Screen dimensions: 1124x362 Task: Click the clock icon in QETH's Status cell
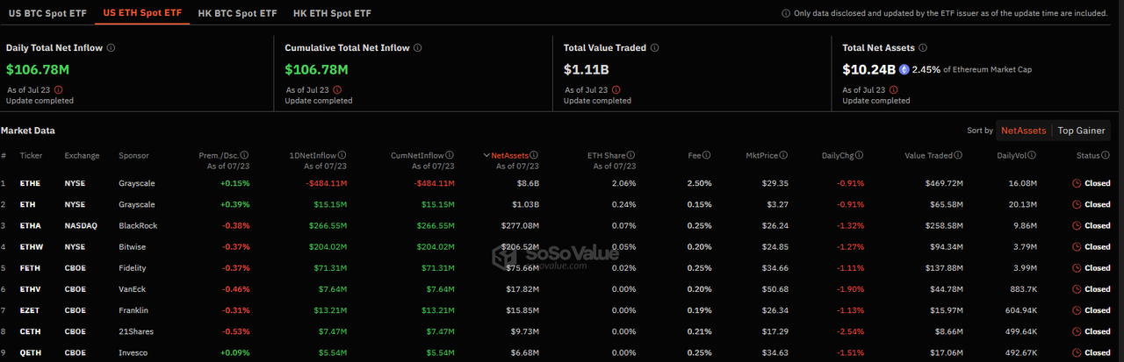tap(1077, 352)
